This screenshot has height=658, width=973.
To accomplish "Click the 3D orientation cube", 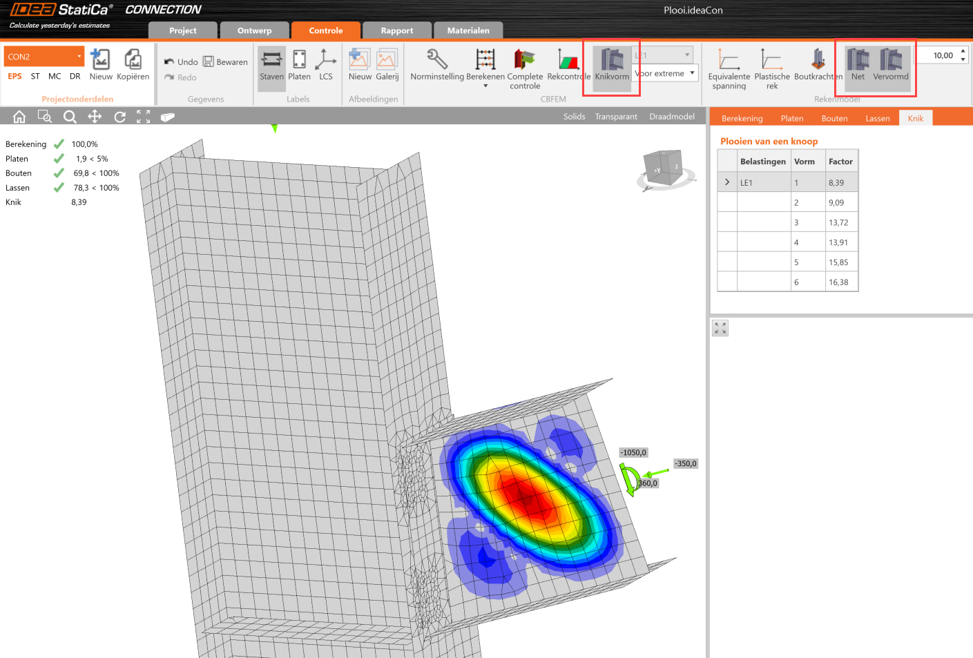I will point(664,168).
